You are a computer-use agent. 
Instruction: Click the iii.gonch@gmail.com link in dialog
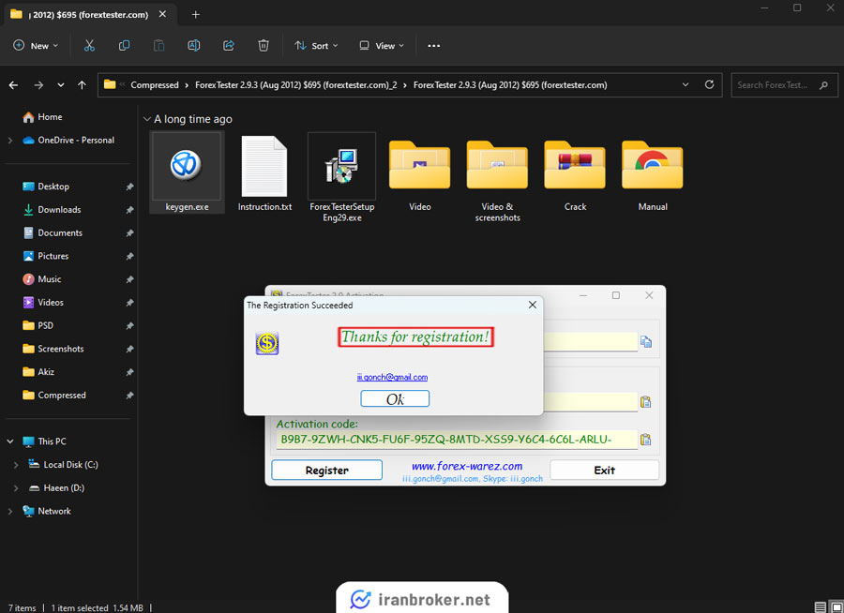pyautogui.click(x=392, y=378)
